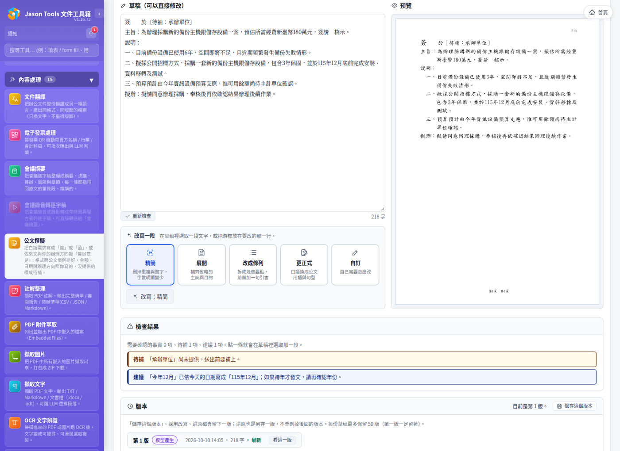620x451 pixels.
Task: Click the PDF 附件萃取 paperclip icon
Action: (15, 327)
